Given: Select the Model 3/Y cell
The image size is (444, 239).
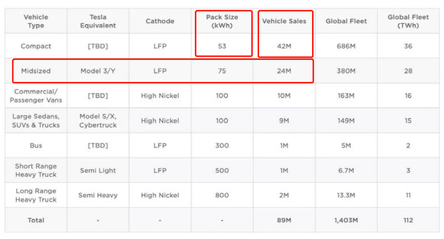Looking at the screenshot, I should pyautogui.click(x=98, y=71).
